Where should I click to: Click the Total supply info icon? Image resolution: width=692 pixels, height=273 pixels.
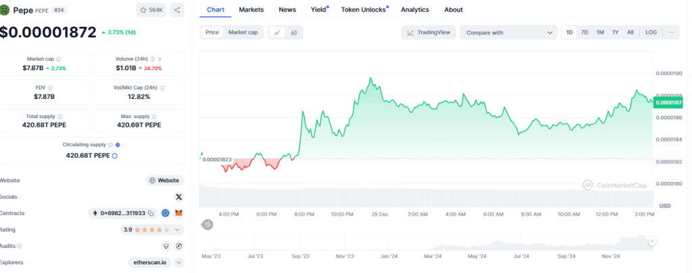tap(60, 117)
